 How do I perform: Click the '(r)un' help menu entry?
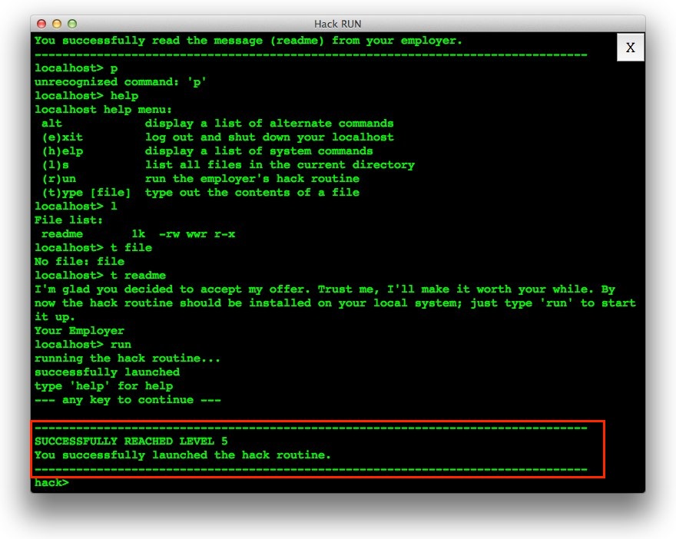(x=58, y=179)
